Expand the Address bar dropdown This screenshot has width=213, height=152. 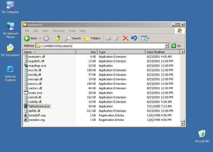point(167,46)
